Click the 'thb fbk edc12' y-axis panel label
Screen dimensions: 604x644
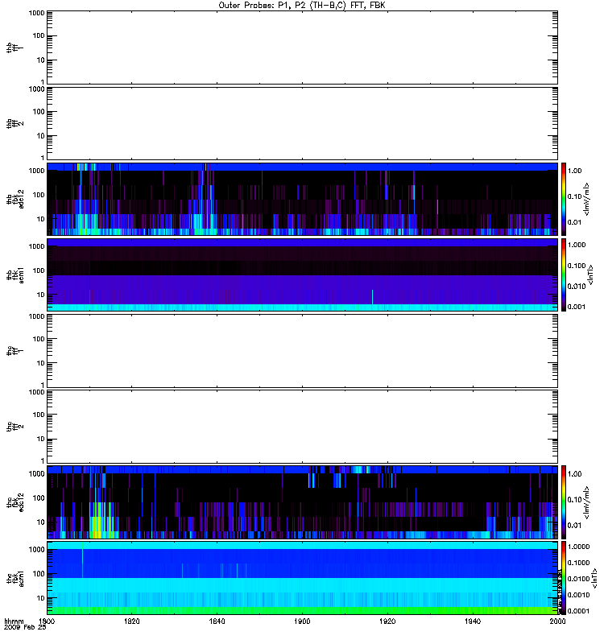coord(15,199)
